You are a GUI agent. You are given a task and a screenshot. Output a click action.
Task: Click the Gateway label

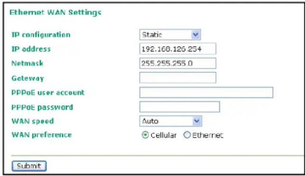[x=28, y=78]
